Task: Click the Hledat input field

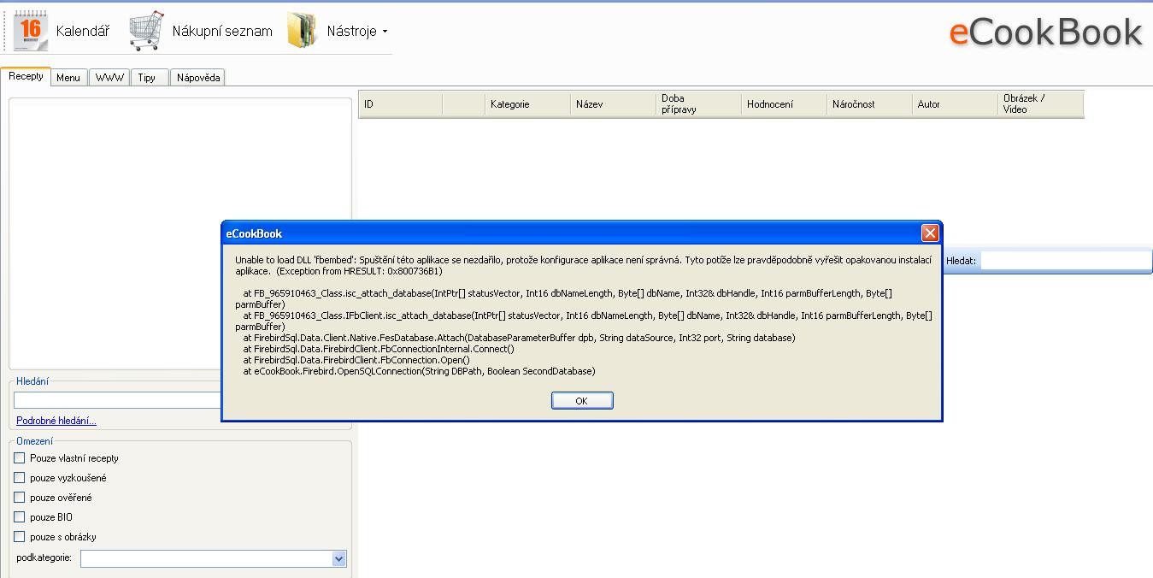Action: tap(1066, 261)
